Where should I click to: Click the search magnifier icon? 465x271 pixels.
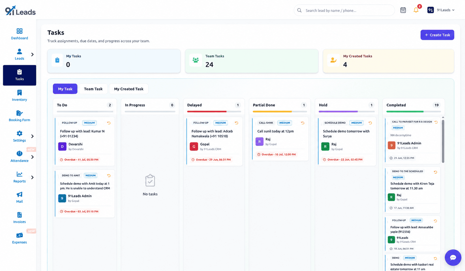299,10
